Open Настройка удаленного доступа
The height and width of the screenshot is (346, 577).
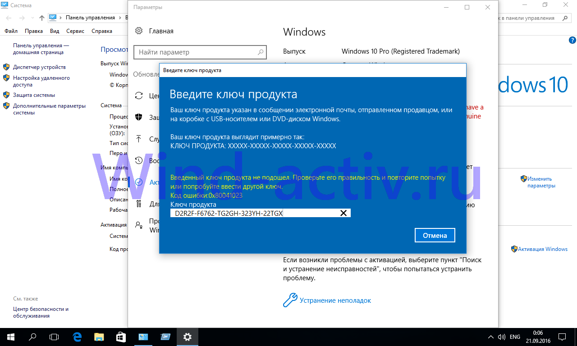[41, 81]
